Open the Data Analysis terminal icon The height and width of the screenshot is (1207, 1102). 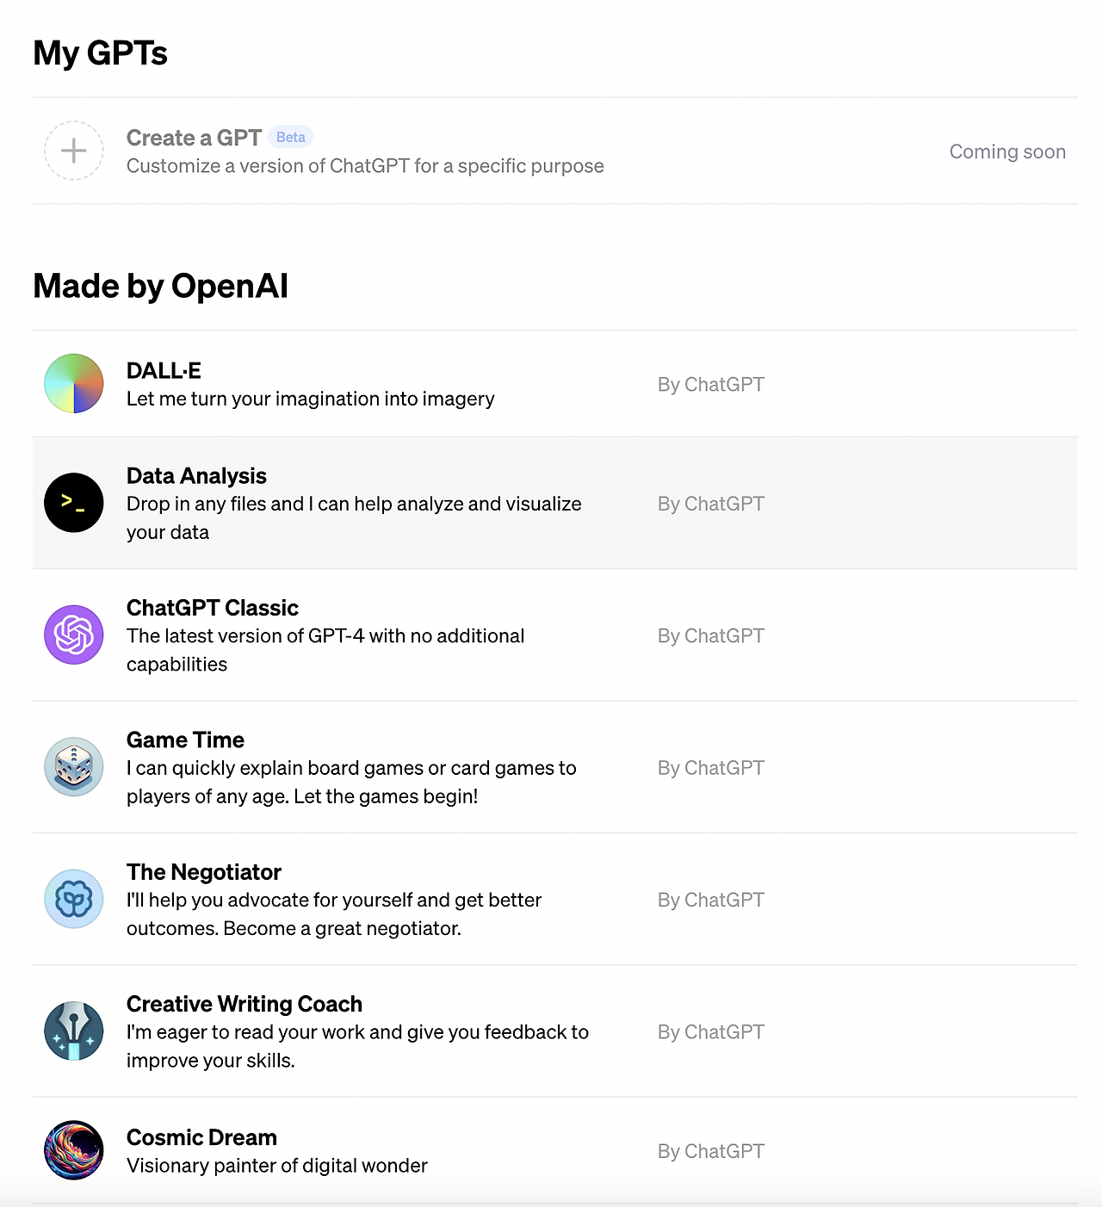click(74, 503)
